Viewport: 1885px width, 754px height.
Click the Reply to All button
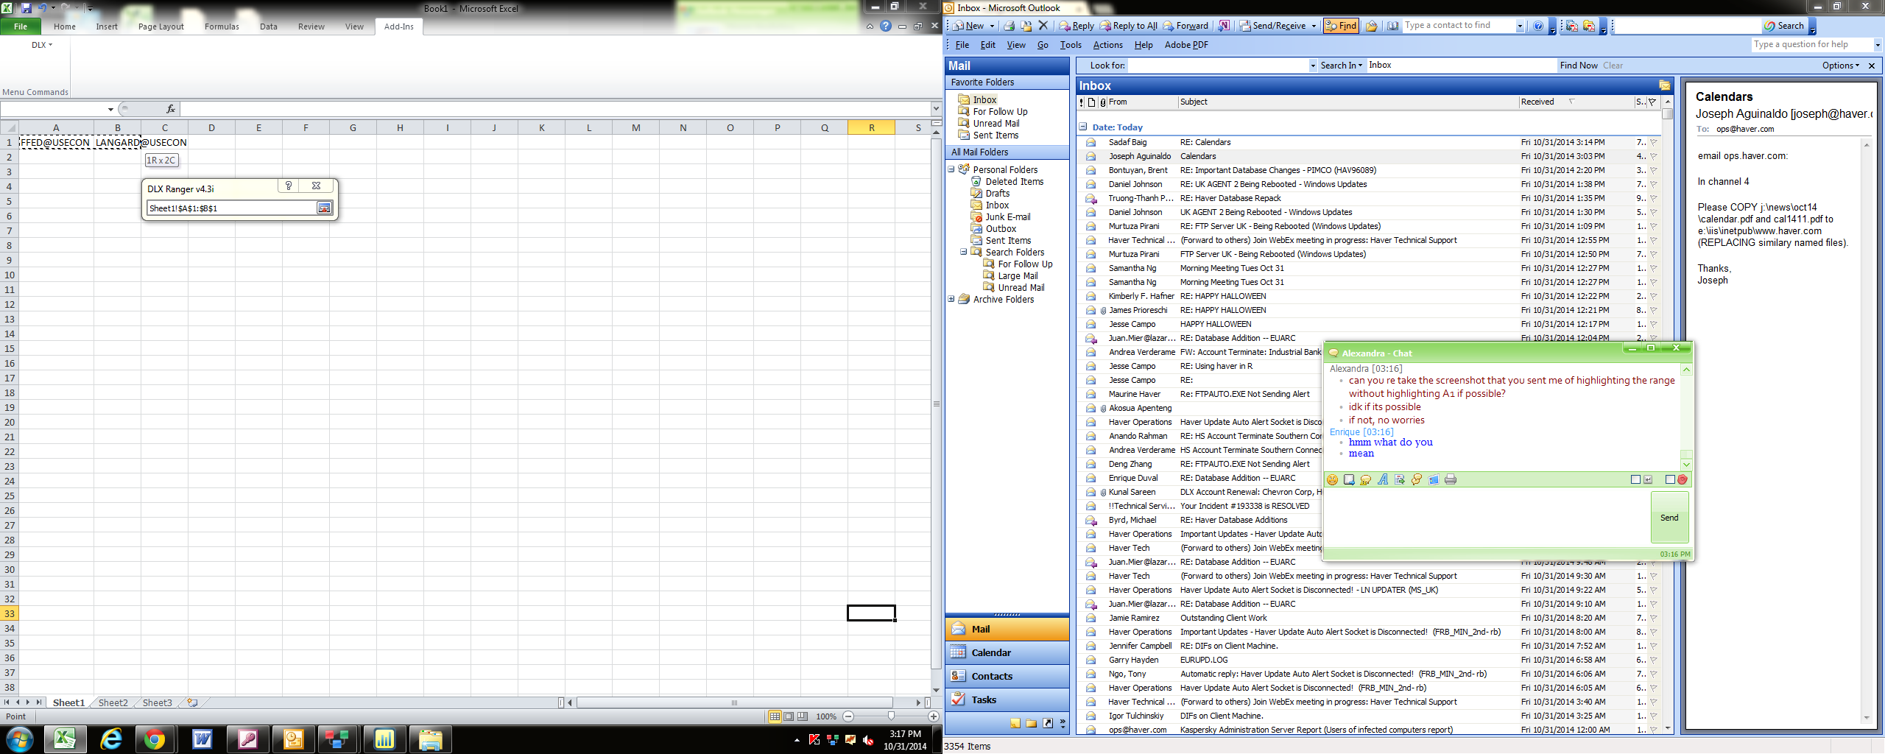click(1128, 26)
